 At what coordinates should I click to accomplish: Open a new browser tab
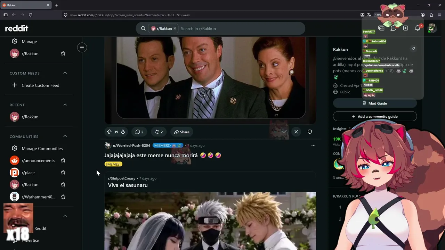[57, 5]
